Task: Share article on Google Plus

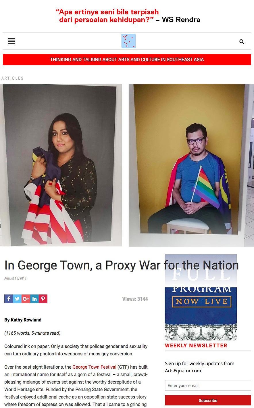Action: pyautogui.click(x=26, y=299)
